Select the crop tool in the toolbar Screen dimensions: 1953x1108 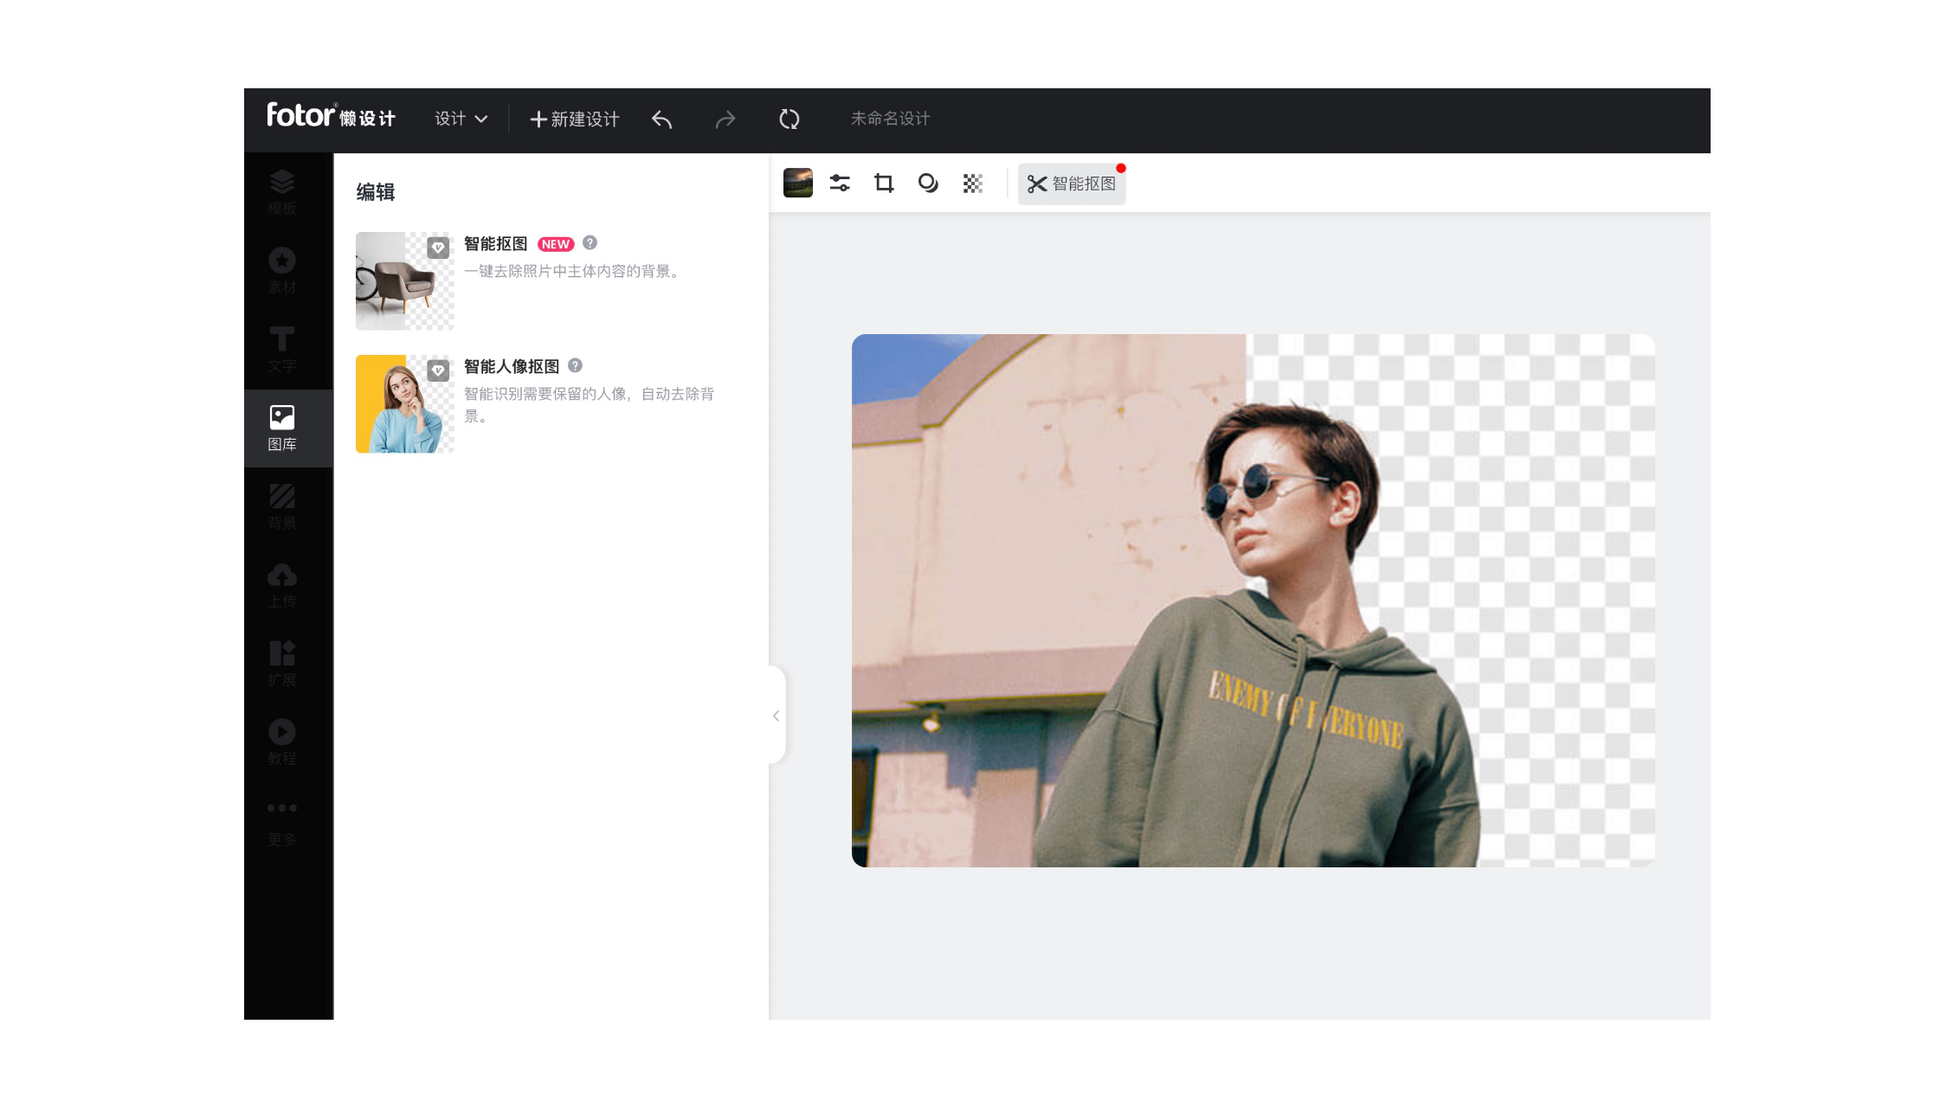(884, 184)
